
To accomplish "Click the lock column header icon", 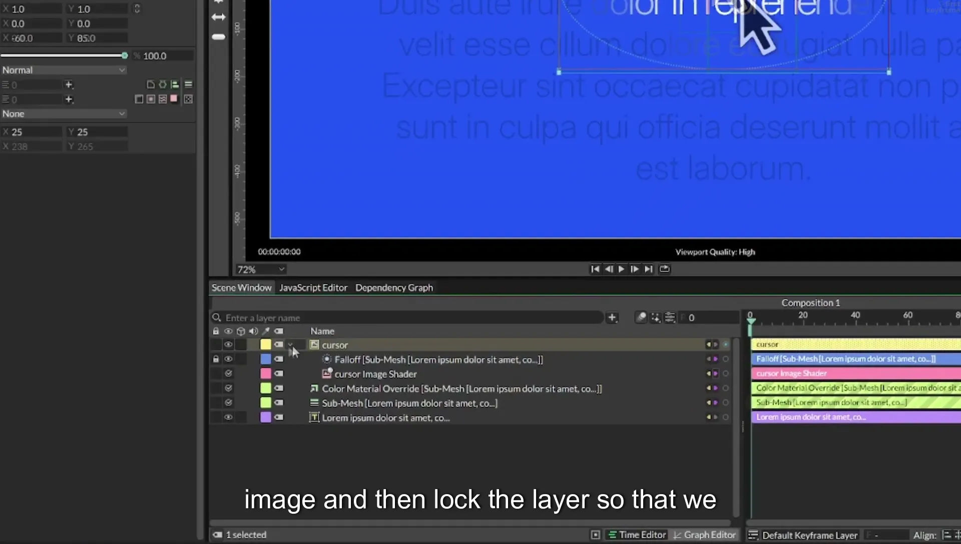I will pyautogui.click(x=216, y=331).
